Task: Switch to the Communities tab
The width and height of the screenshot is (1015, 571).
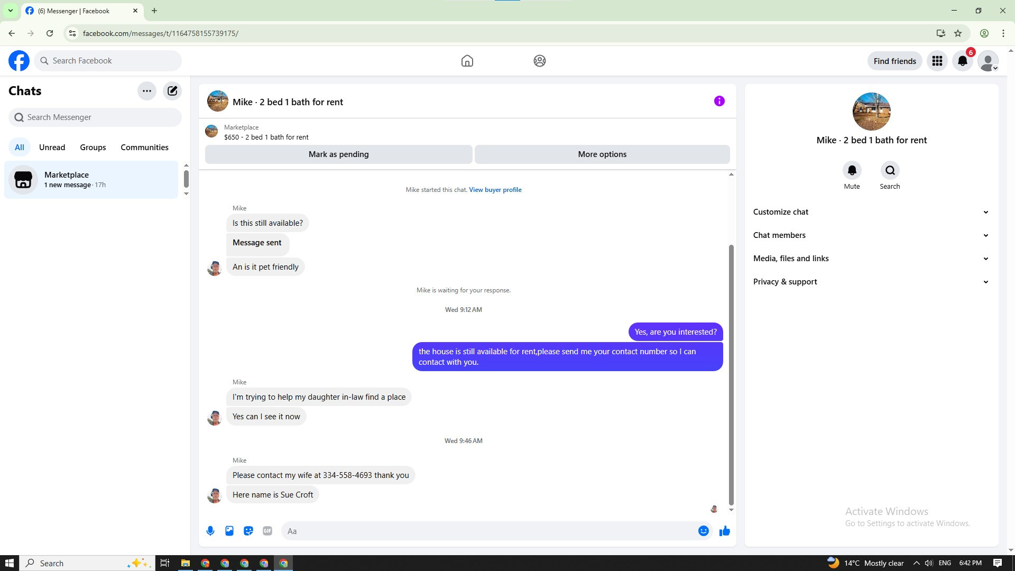Action: pos(144,148)
